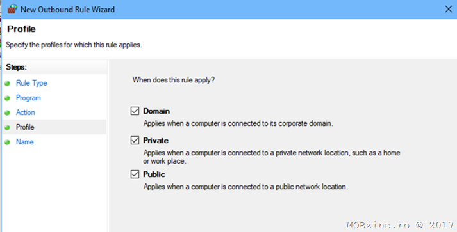Screen dimensions: 457x232
Task: Navigate to the Name step
Action: click(25, 142)
